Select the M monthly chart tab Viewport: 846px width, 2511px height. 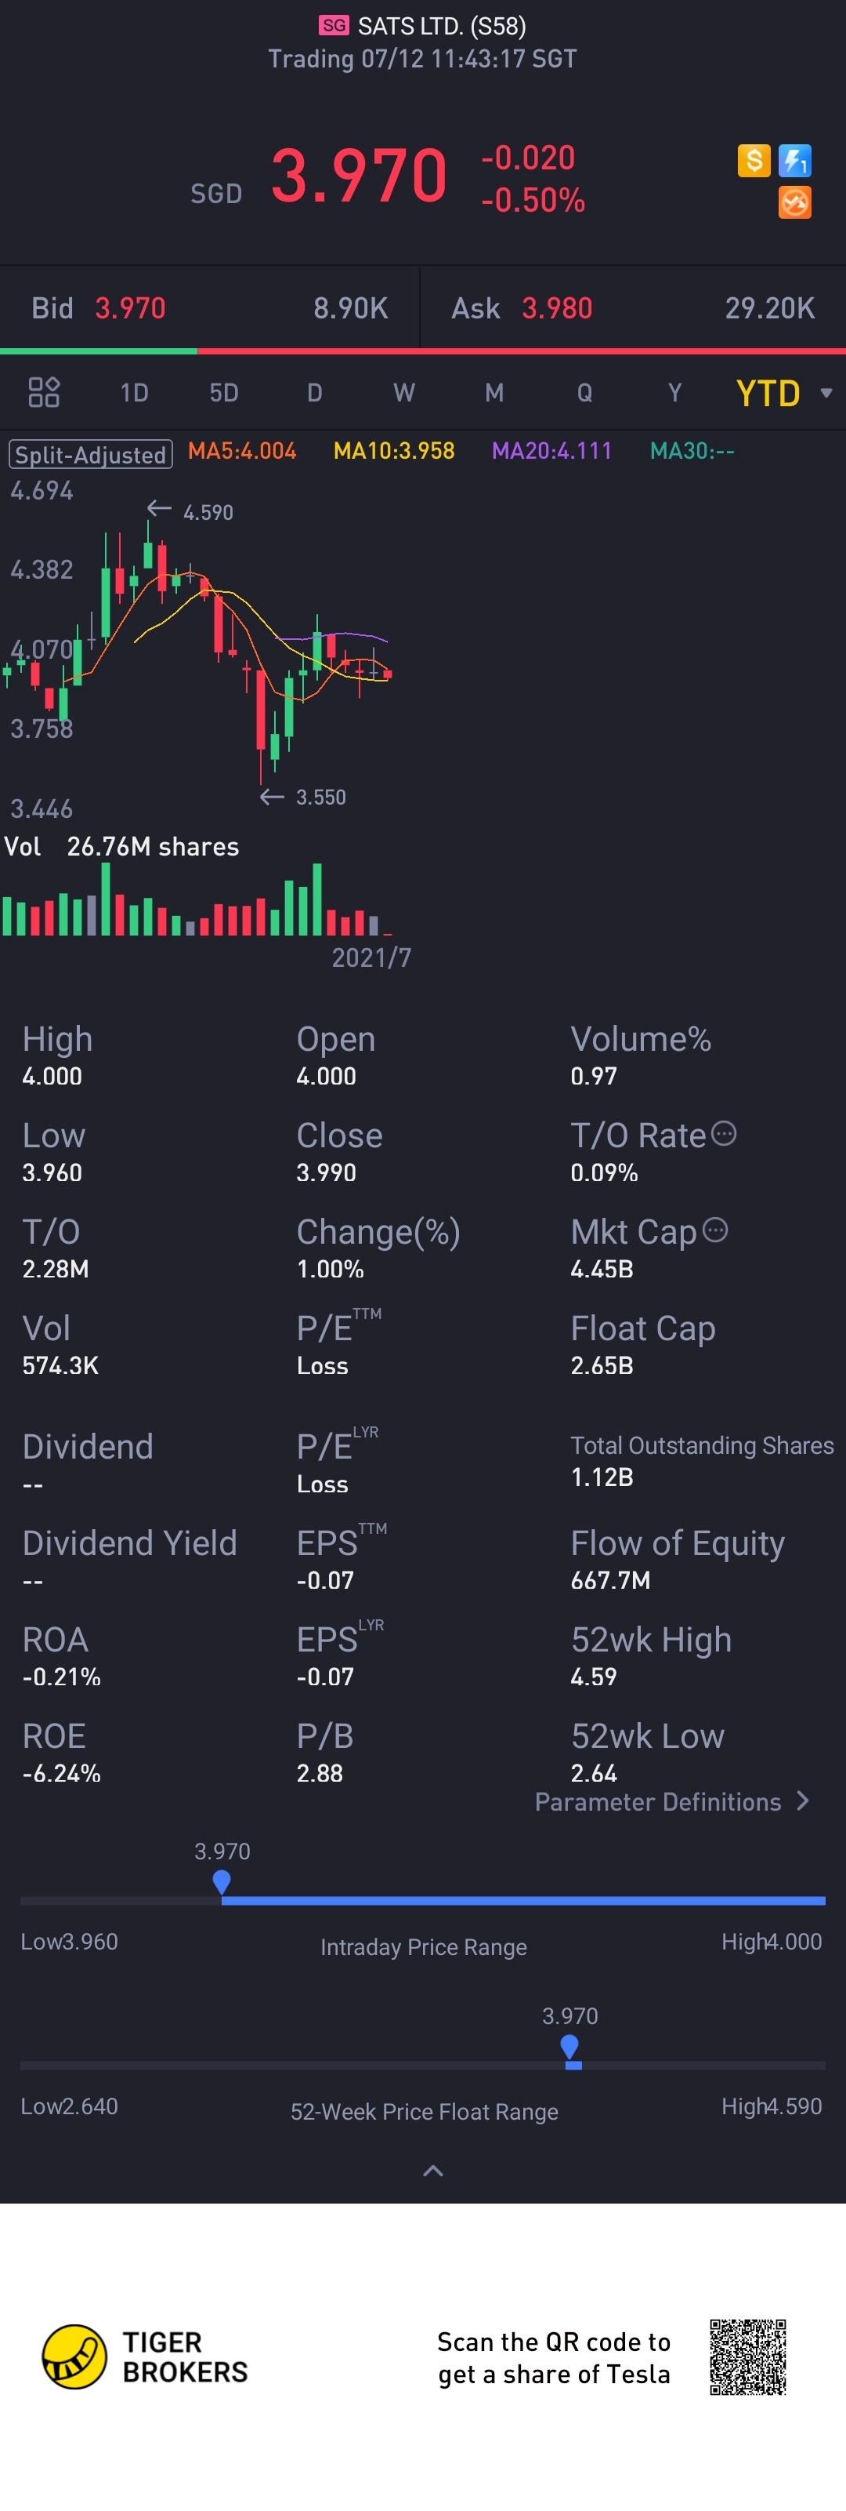(x=494, y=393)
